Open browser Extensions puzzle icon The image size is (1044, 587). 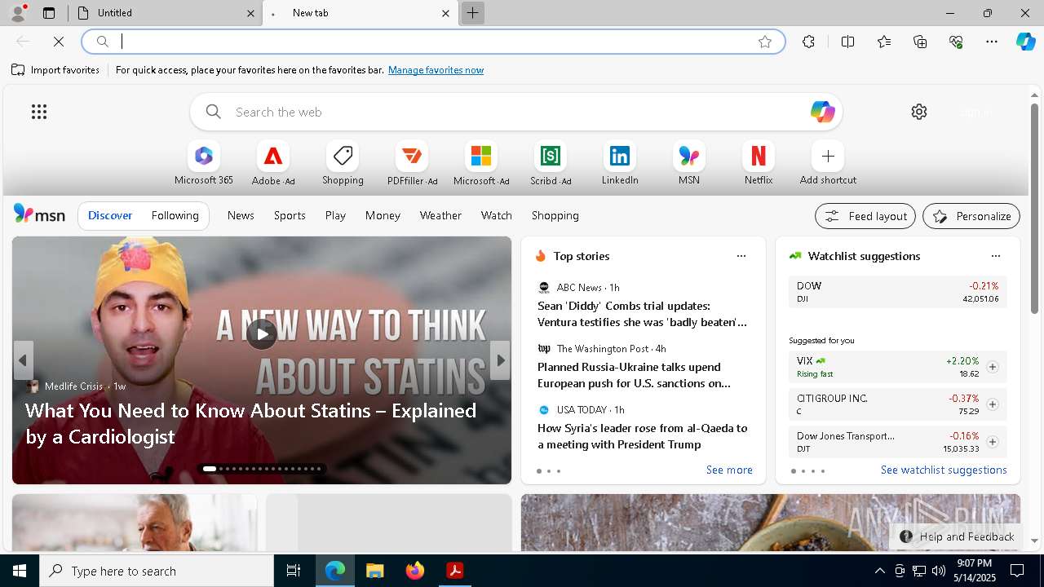pyautogui.click(x=808, y=42)
